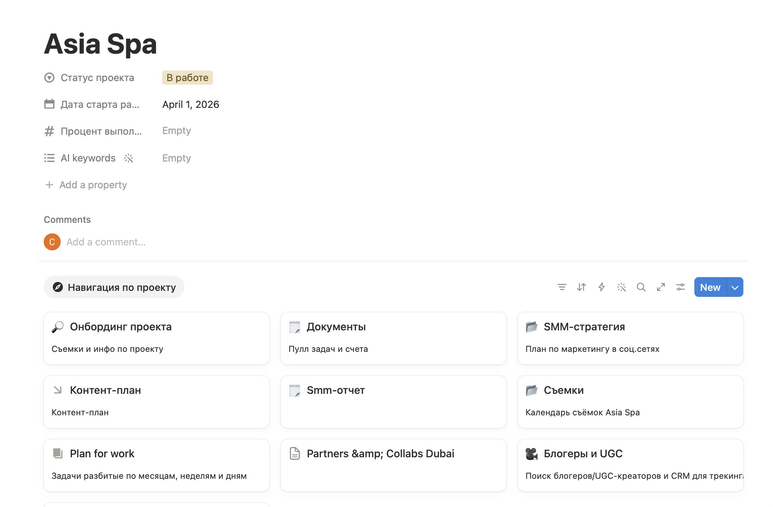Click the calendar icon for Дата старта
The width and height of the screenshot is (773, 507).
pyautogui.click(x=49, y=104)
